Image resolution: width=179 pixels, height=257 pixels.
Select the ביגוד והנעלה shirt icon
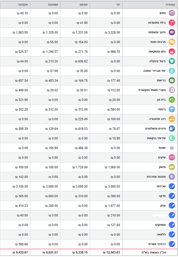tap(172, 61)
